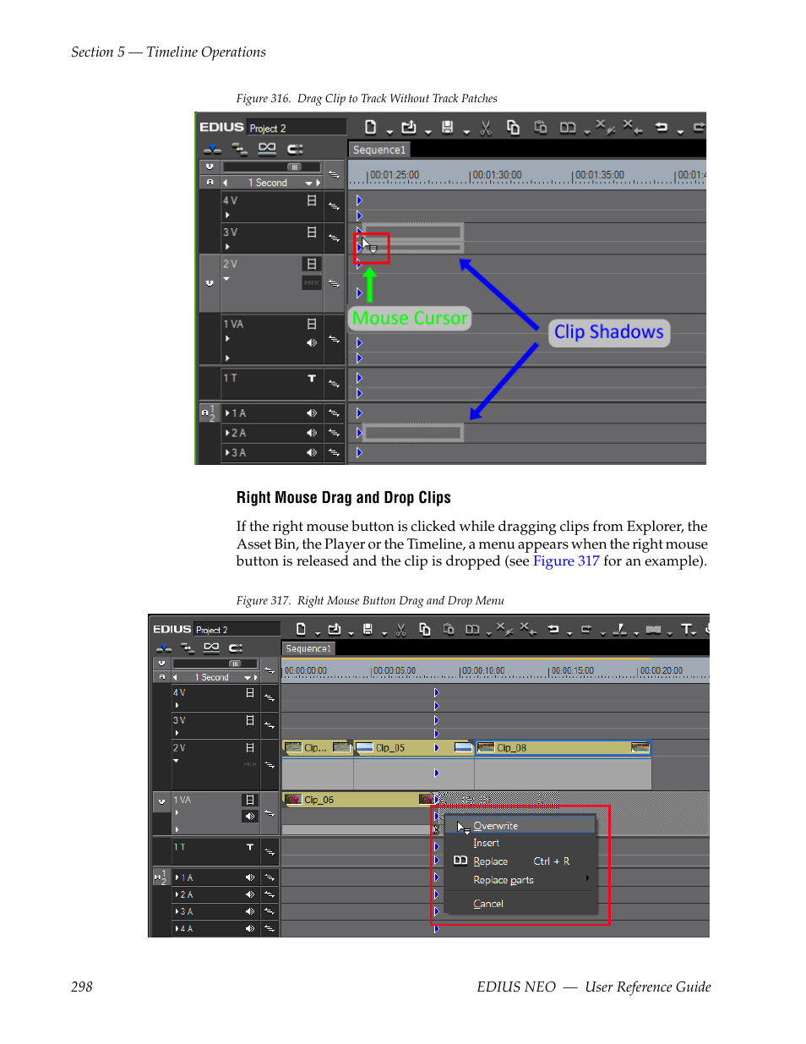Open the upper 1 Second time scale dropdown
Screen dimensions: 806x1044
click(309, 183)
